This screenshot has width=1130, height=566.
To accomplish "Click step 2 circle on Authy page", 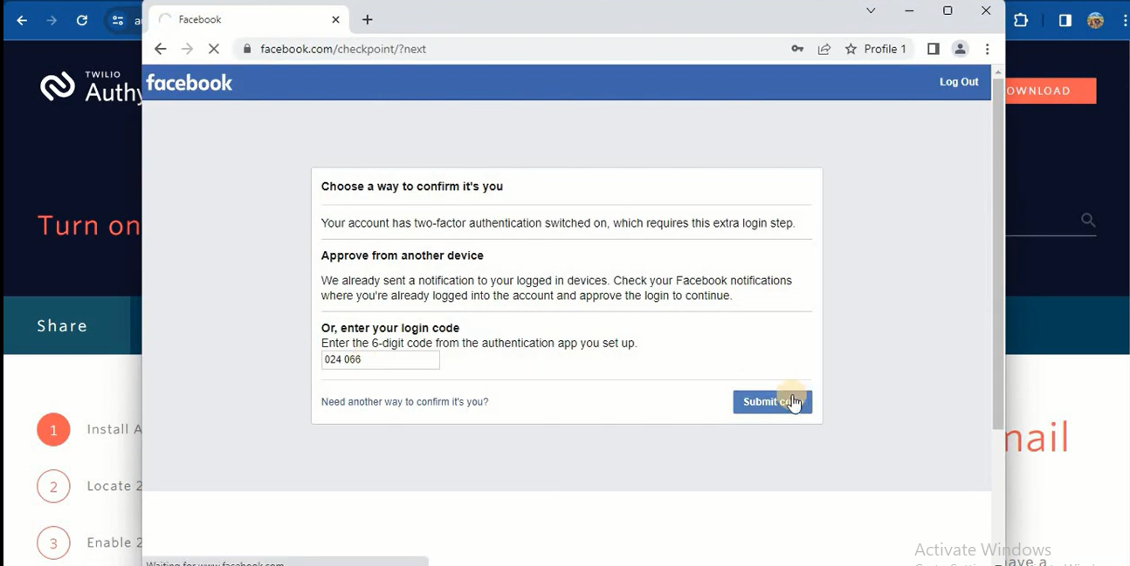I will click(x=53, y=487).
